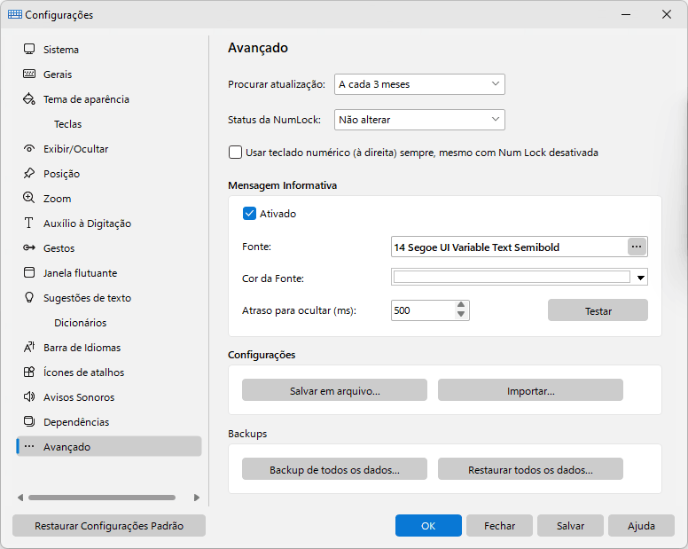Open the Zoom magnifier icon
688x549 pixels.
(x=29, y=198)
